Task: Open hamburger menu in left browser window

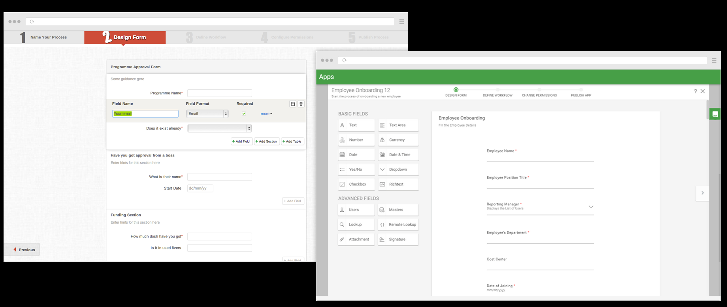Action: coord(401,22)
